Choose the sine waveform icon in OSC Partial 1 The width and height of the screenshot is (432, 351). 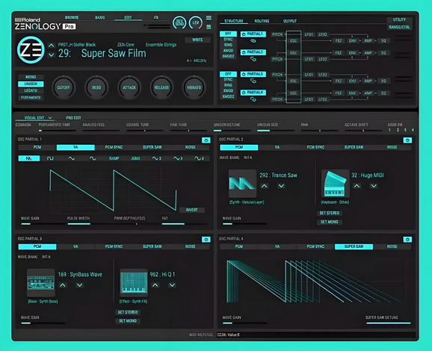(x=93, y=158)
